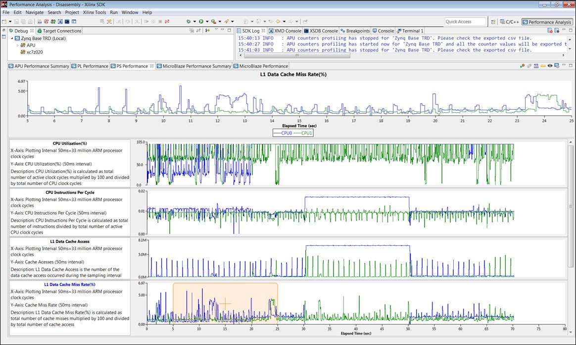
Task: Open the Breakpoints tab
Action: tap(355, 31)
